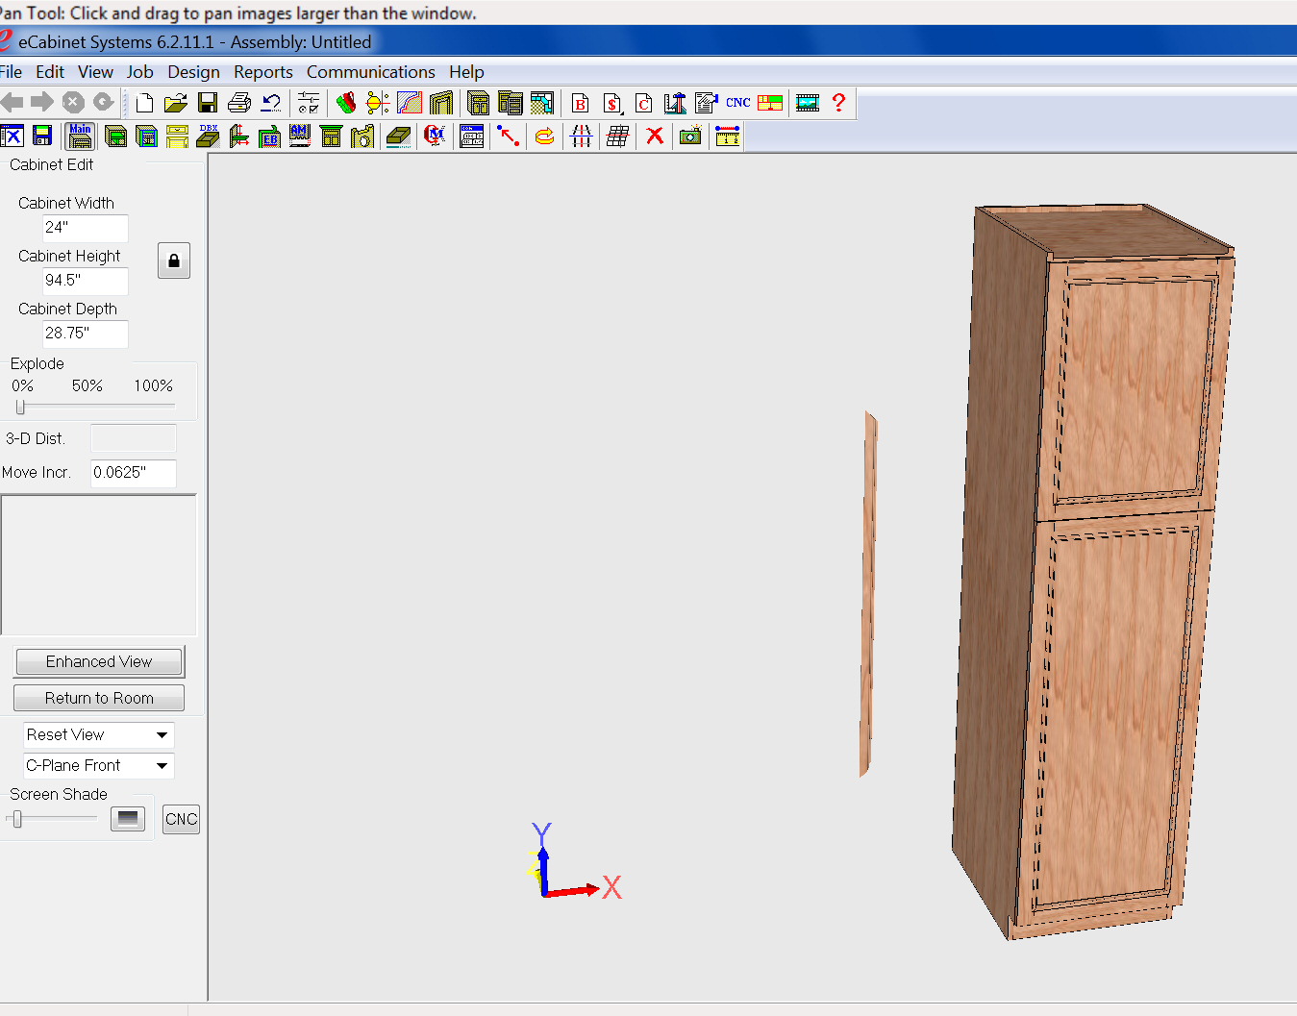Toggle the cabinet dimension lock button
Viewport: 1297px width, 1016px height.
pyautogui.click(x=174, y=260)
